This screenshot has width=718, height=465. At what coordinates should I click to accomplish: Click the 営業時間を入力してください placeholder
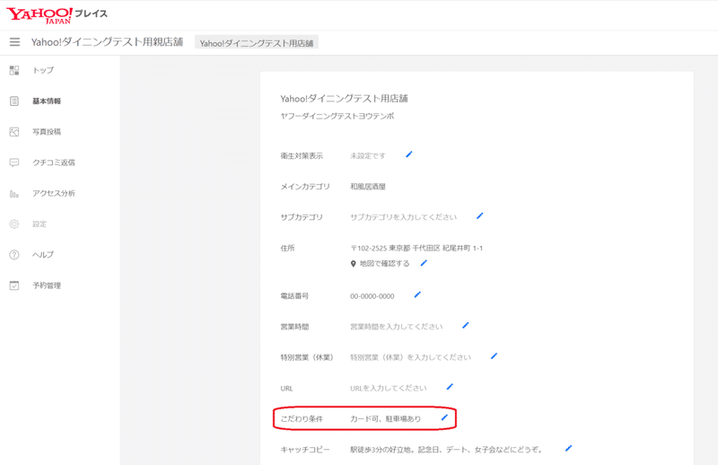point(396,327)
